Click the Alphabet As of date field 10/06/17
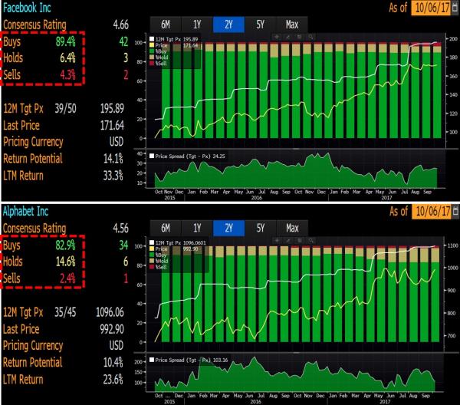The height and width of the screenshot is (405, 460). [432, 211]
